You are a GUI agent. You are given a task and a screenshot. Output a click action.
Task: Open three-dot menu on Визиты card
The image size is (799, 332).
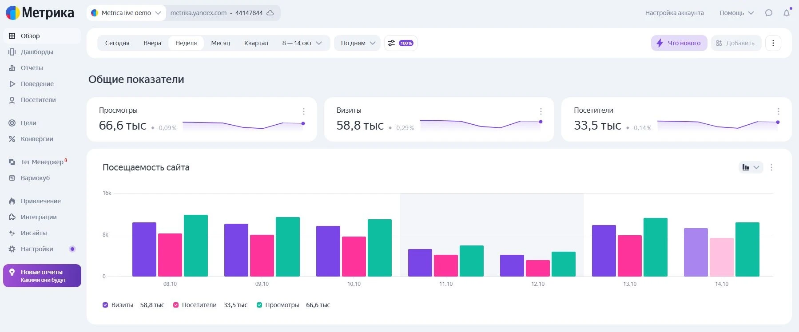pyautogui.click(x=541, y=111)
